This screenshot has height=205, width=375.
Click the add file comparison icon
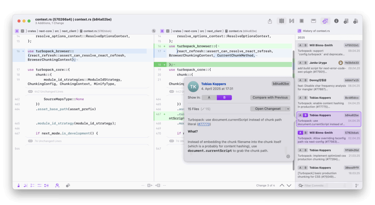click(355, 21)
